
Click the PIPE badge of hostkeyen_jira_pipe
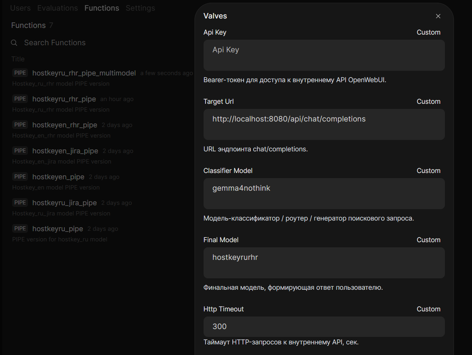[x=20, y=151]
